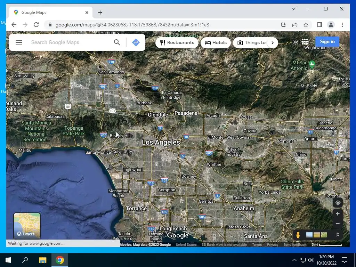Zoom in with the plus button
Image resolution: width=356 pixels, height=267 pixels.
pyautogui.click(x=338, y=214)
